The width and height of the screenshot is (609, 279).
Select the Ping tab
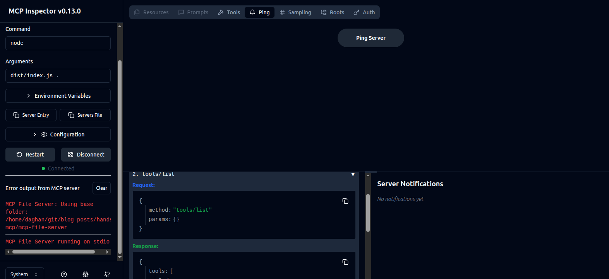pos(259,12)
